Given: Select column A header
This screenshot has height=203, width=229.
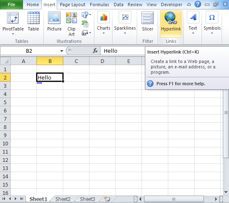Looking at the screenshot, I should (x=23, y=61).
